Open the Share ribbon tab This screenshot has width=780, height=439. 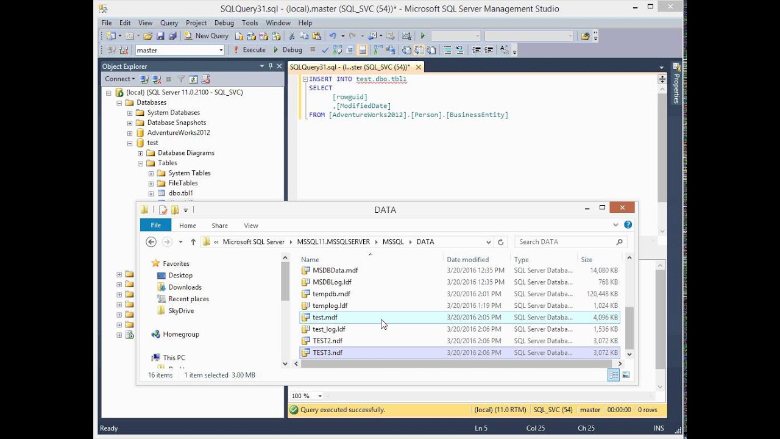click(219, 226)
